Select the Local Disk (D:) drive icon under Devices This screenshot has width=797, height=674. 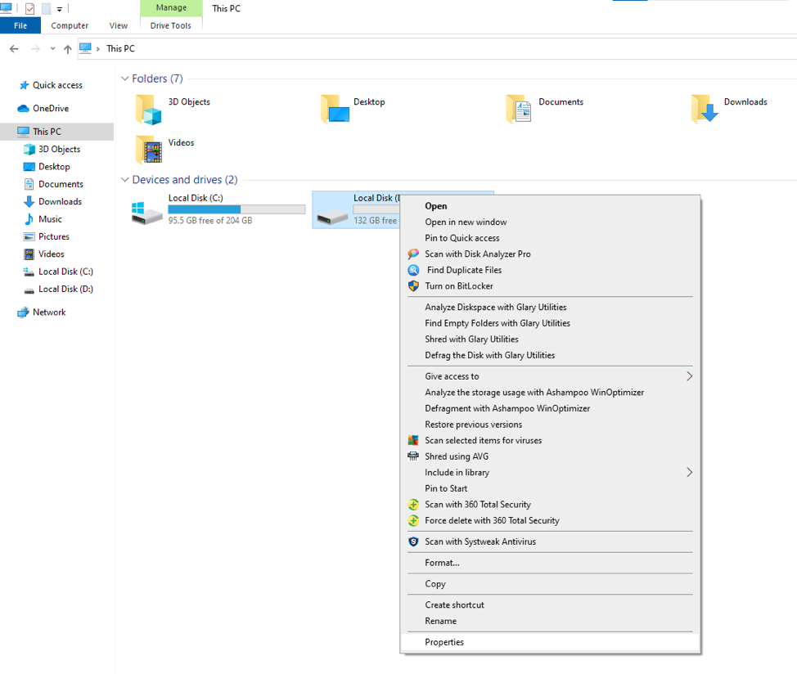332,218
